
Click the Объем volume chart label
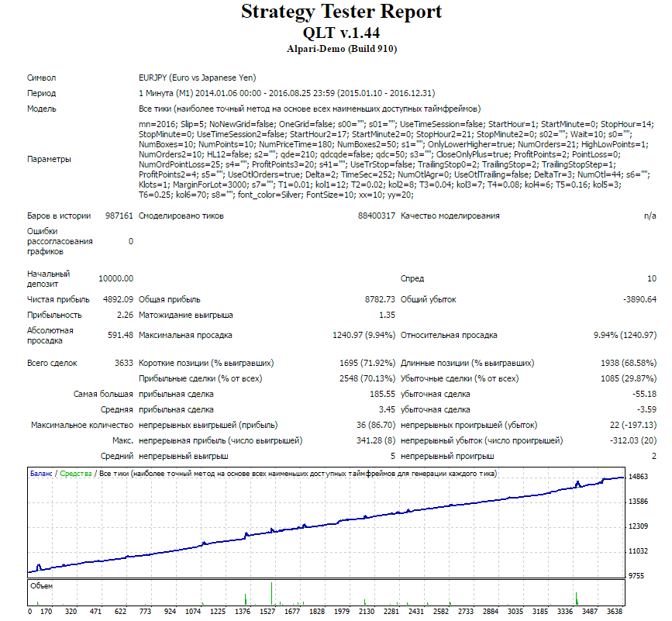[42, 586]
